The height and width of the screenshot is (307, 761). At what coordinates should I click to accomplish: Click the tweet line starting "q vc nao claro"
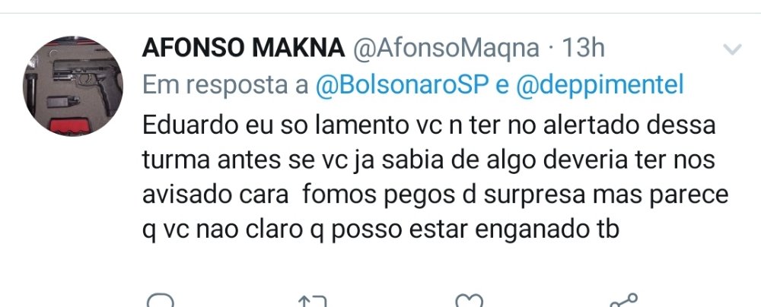382,231
